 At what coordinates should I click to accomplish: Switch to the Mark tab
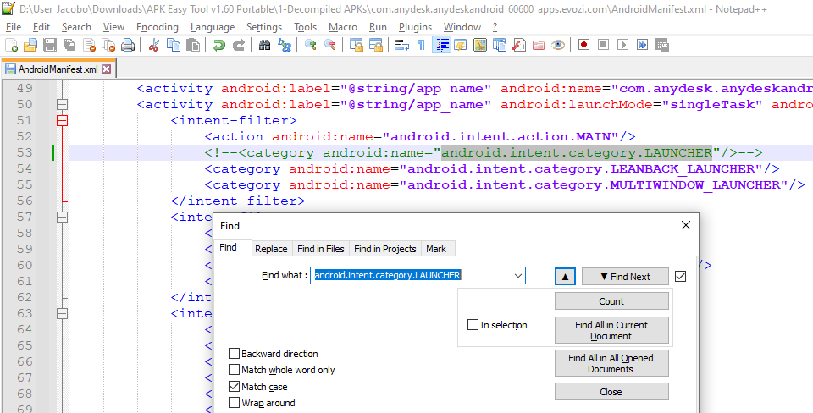436,249
